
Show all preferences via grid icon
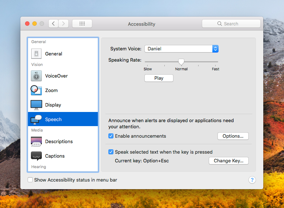[x=82, y=24]
